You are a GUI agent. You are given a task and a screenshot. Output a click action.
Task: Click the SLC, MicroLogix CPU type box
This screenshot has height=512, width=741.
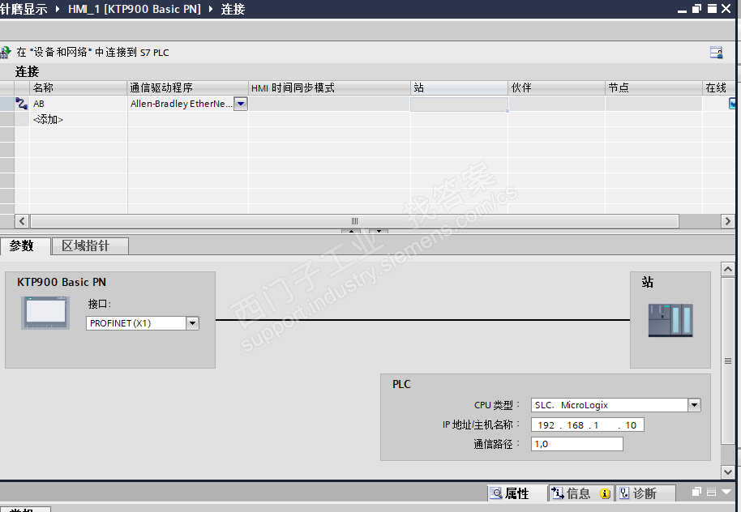pyautogui.click(x=610, y=405)
